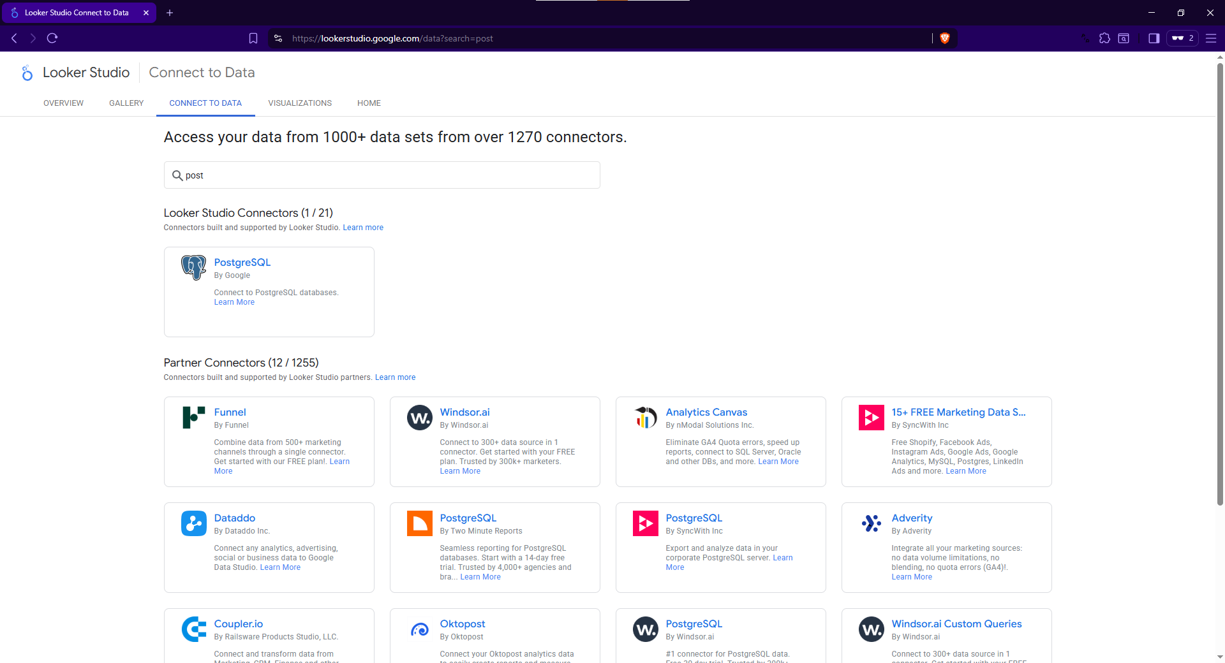Click the Dataddo connector logo
This screenshot has height=663, width=1225.
194,523
